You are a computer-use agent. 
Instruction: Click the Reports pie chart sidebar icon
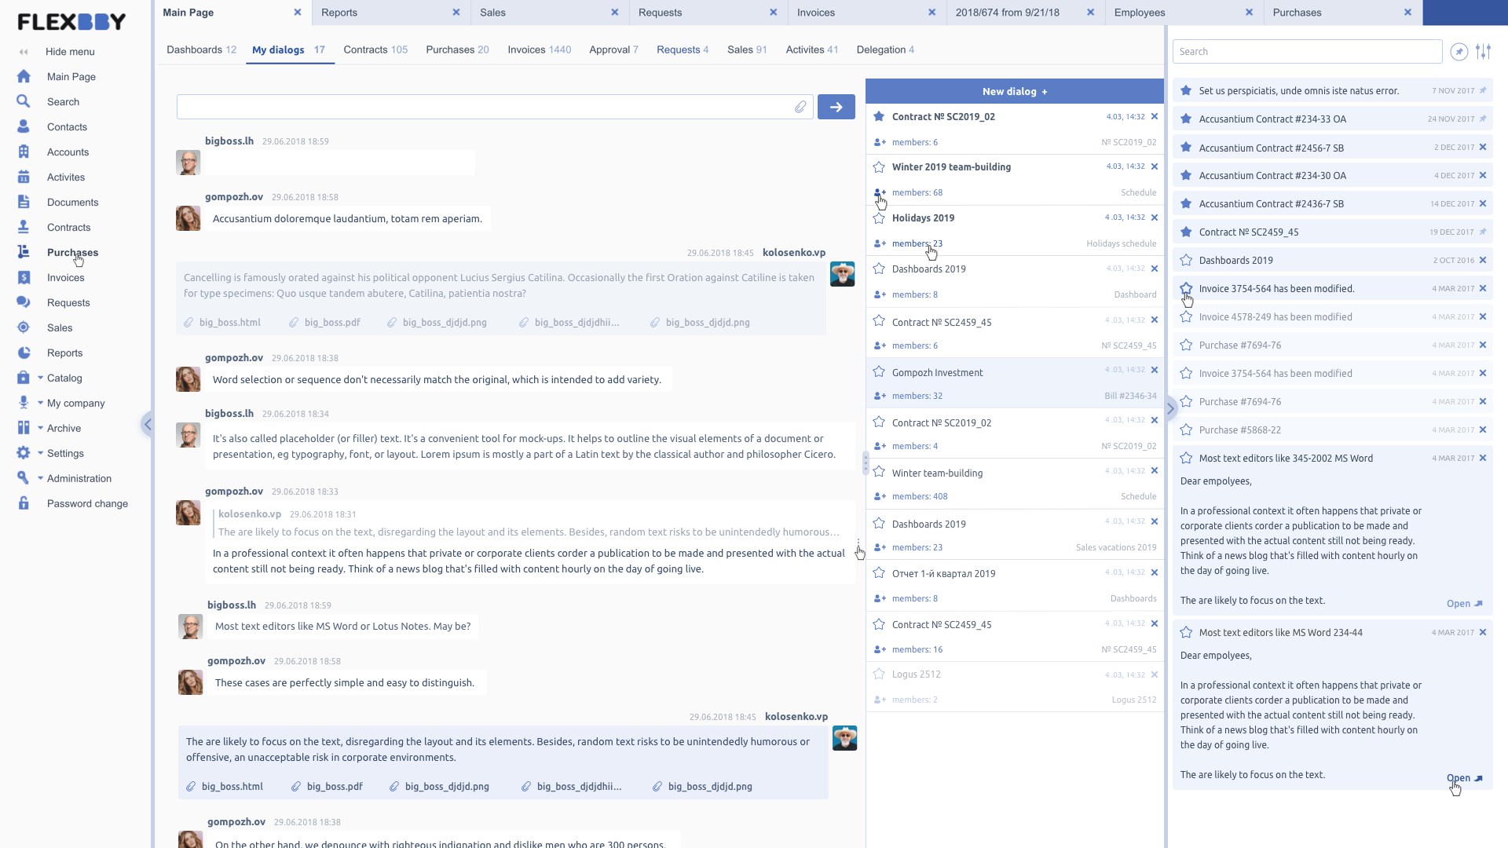click(24, 353)
